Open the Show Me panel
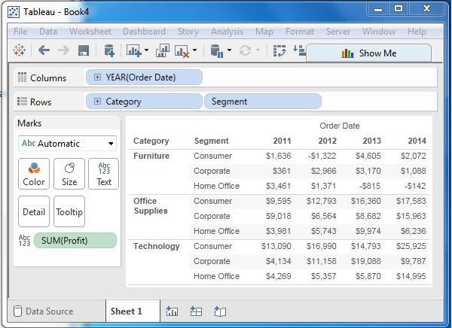This screenshot has height=328, width=452. pyautogui.click(x=368, y=53)
